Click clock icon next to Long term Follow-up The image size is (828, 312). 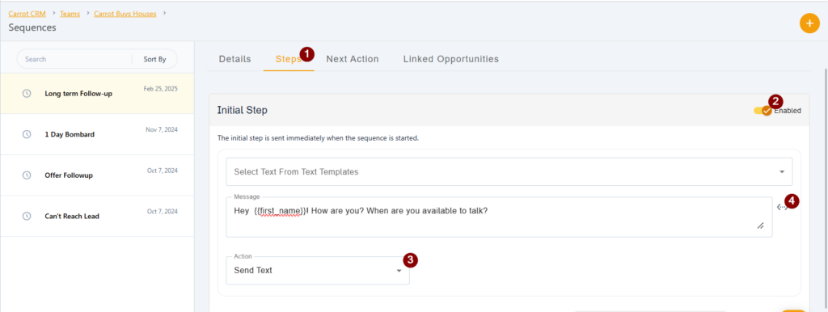(27, 94)
